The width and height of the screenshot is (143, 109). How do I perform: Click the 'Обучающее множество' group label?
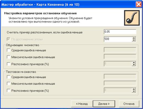click(x=23, y=45)
